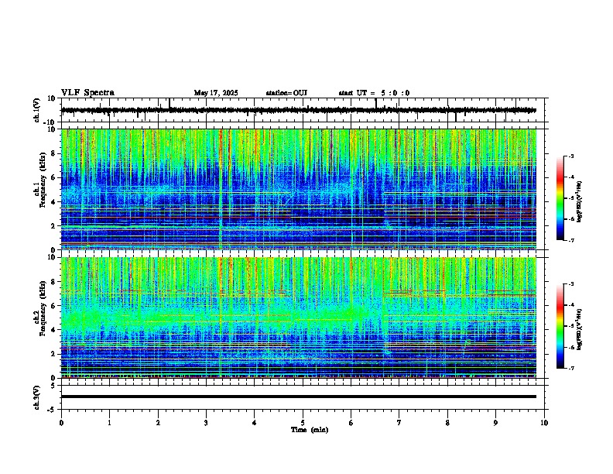Click time axis tick label "3"
This screenshot has width=613, height=474.
coord(206,423)
